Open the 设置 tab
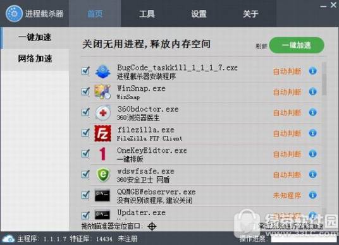The width and height of the screenshot is (339, 245). (199, 14)
